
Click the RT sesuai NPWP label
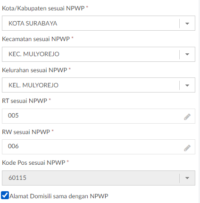[25, 101]
